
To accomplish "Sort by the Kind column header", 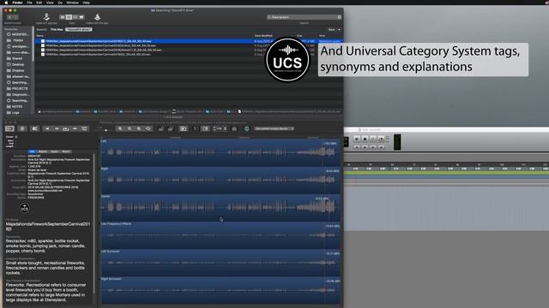I will click(x=322, y=36).
